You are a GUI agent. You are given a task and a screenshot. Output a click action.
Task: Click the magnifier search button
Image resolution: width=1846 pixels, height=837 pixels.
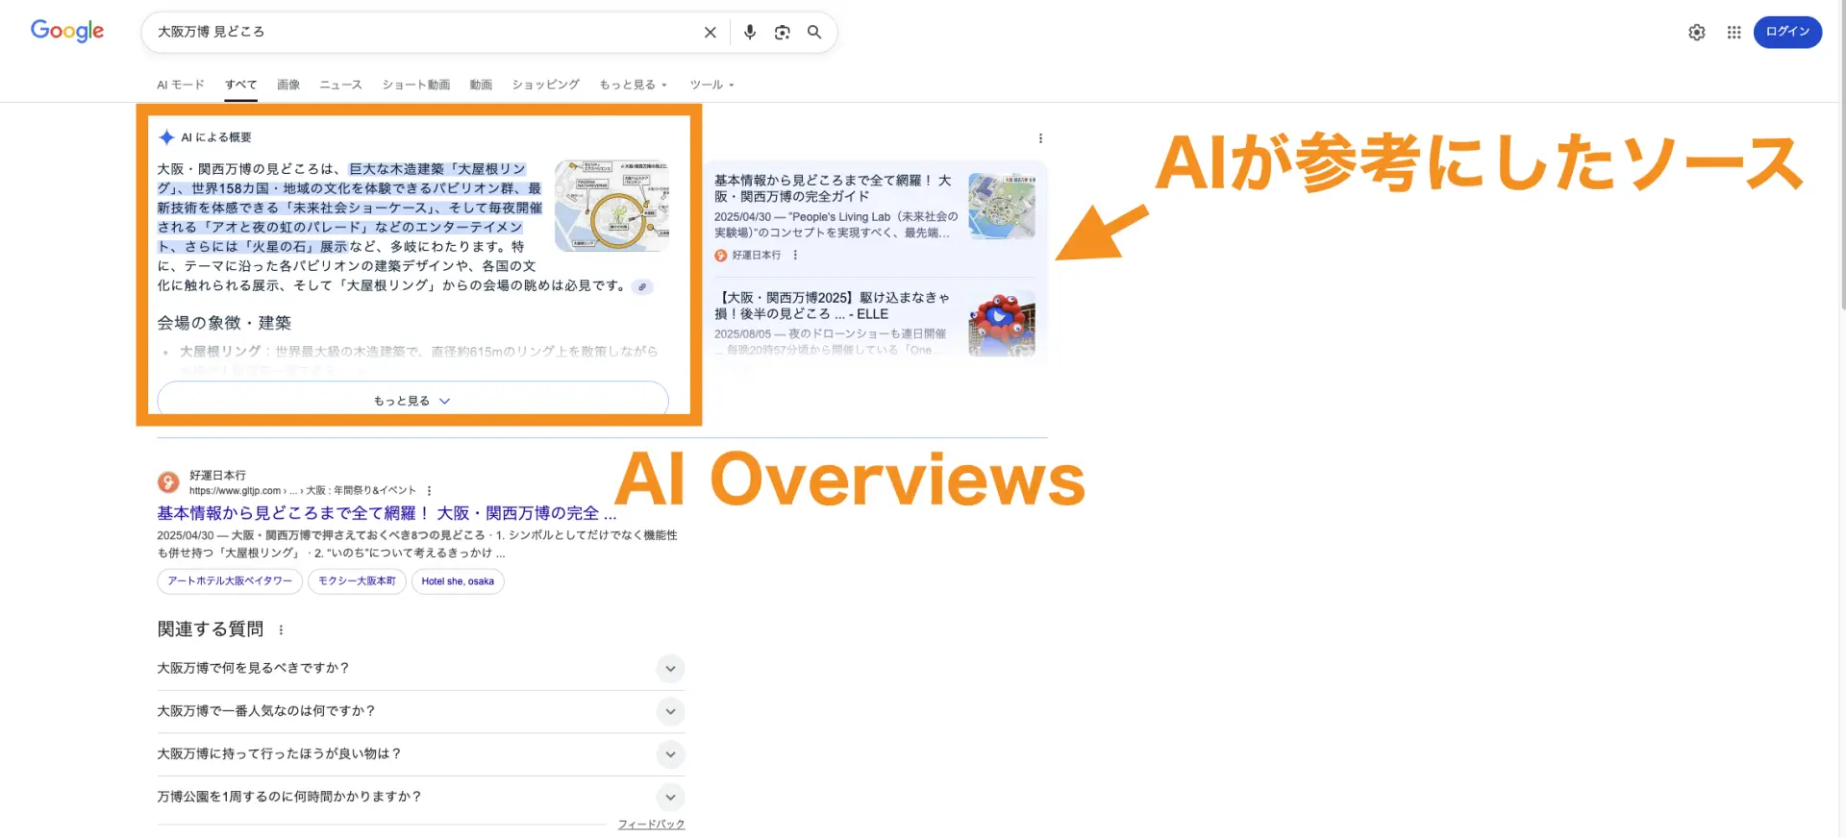[814, 32]
